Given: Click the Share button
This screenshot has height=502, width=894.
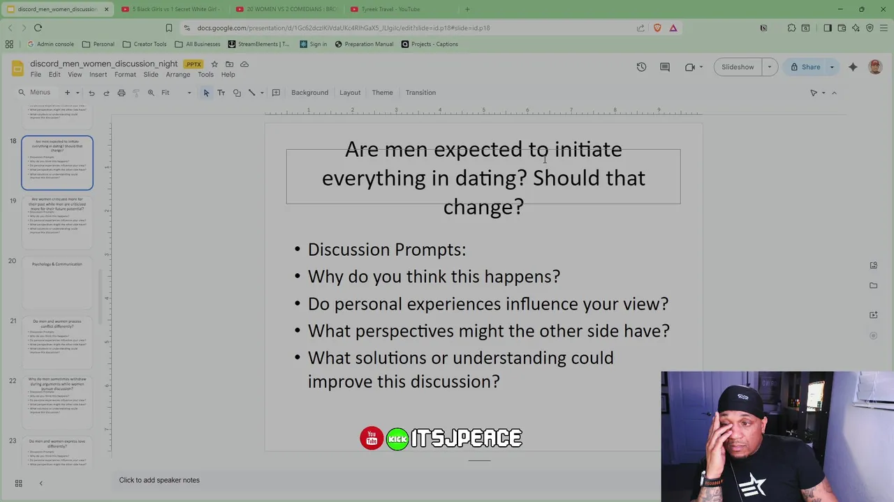Looking at the screenshot, I should [x=805, y=67].
